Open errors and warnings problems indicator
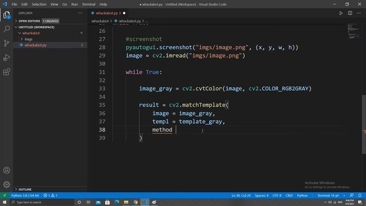Screen dimensions: 366x206 click(50, 195)
